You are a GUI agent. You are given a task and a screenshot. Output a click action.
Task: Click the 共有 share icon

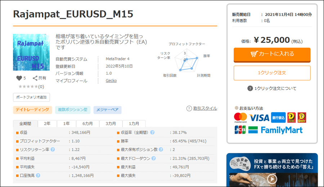[x=35, y=78]
